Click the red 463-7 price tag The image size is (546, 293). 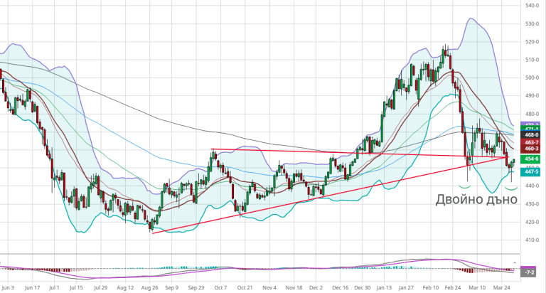coord(531,142)
